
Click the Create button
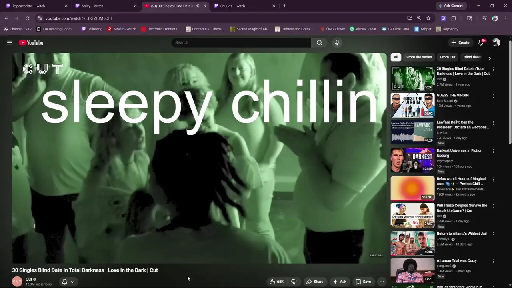coord(460,43)
